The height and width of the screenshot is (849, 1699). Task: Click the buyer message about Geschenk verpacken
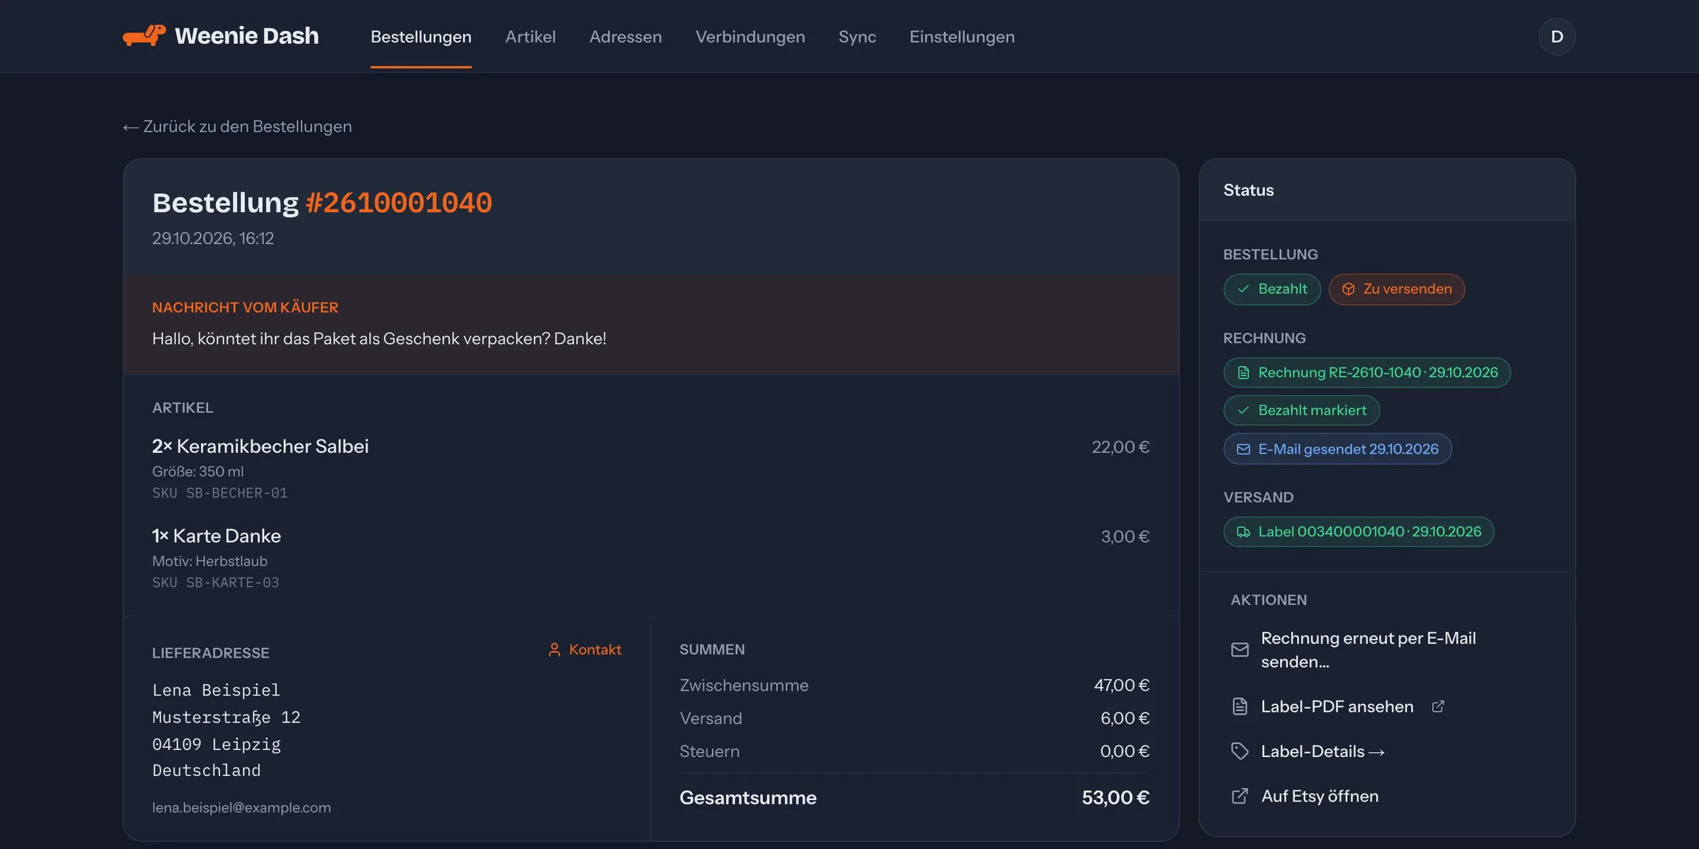(379, 339)
